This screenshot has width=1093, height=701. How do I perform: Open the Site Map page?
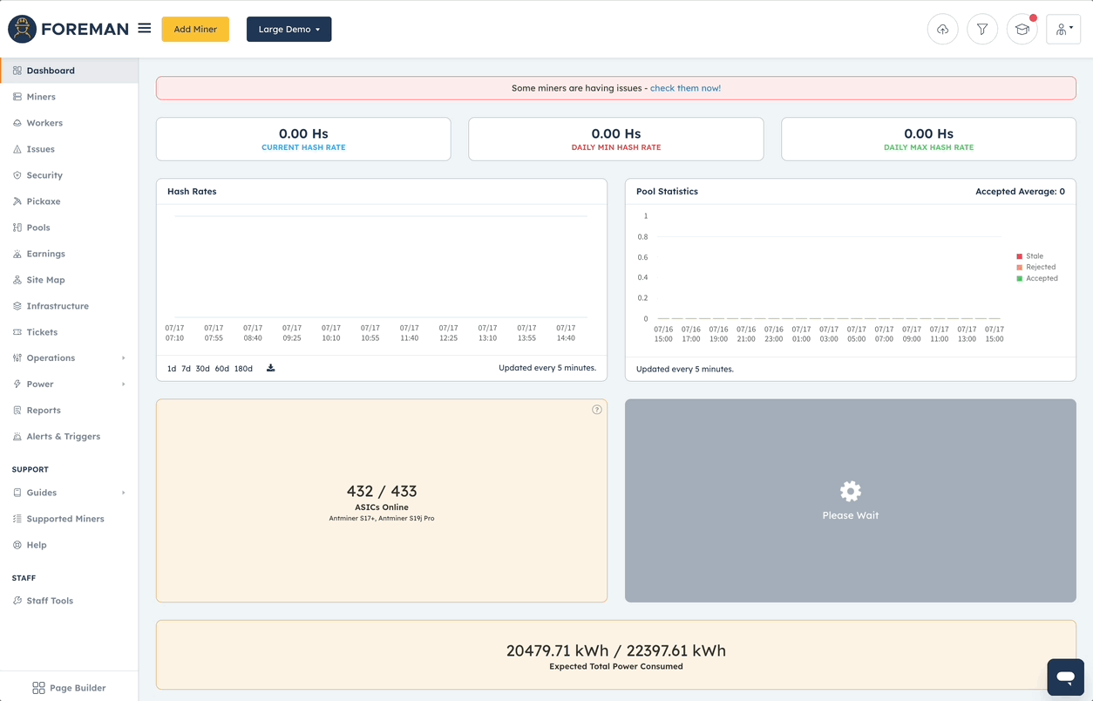point(46,280)
